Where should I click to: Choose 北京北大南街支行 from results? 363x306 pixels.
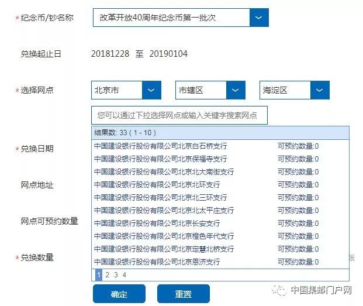click(220, 172)
